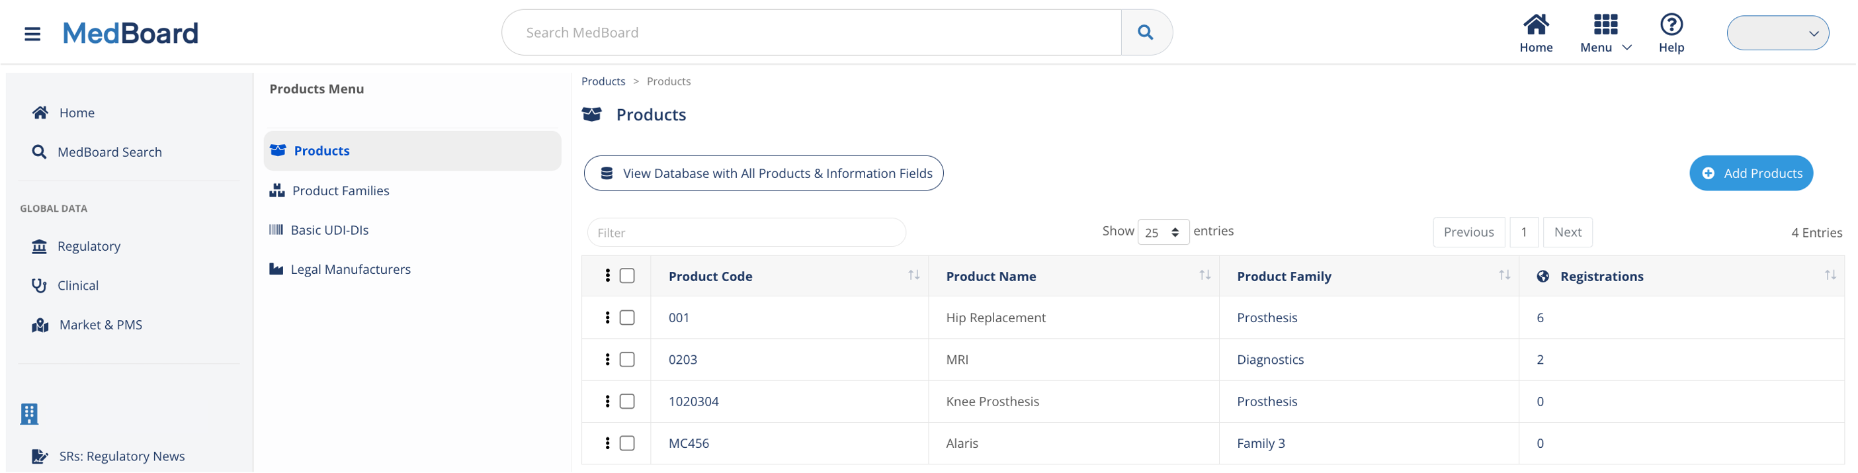Viewport: 1858px width, 473px height.
Task: Open product code 001 link
Action: click(x=679, y=318)
